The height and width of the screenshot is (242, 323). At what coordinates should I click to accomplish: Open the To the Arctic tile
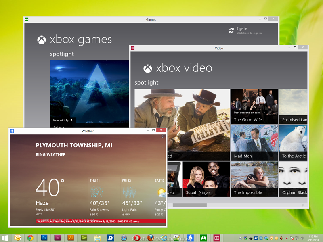coord(293,143)
